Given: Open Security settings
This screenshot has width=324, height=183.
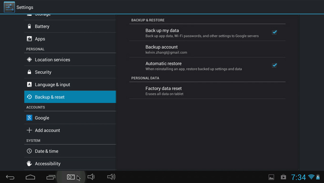Looking at the screenshot, I should point(70,72).
